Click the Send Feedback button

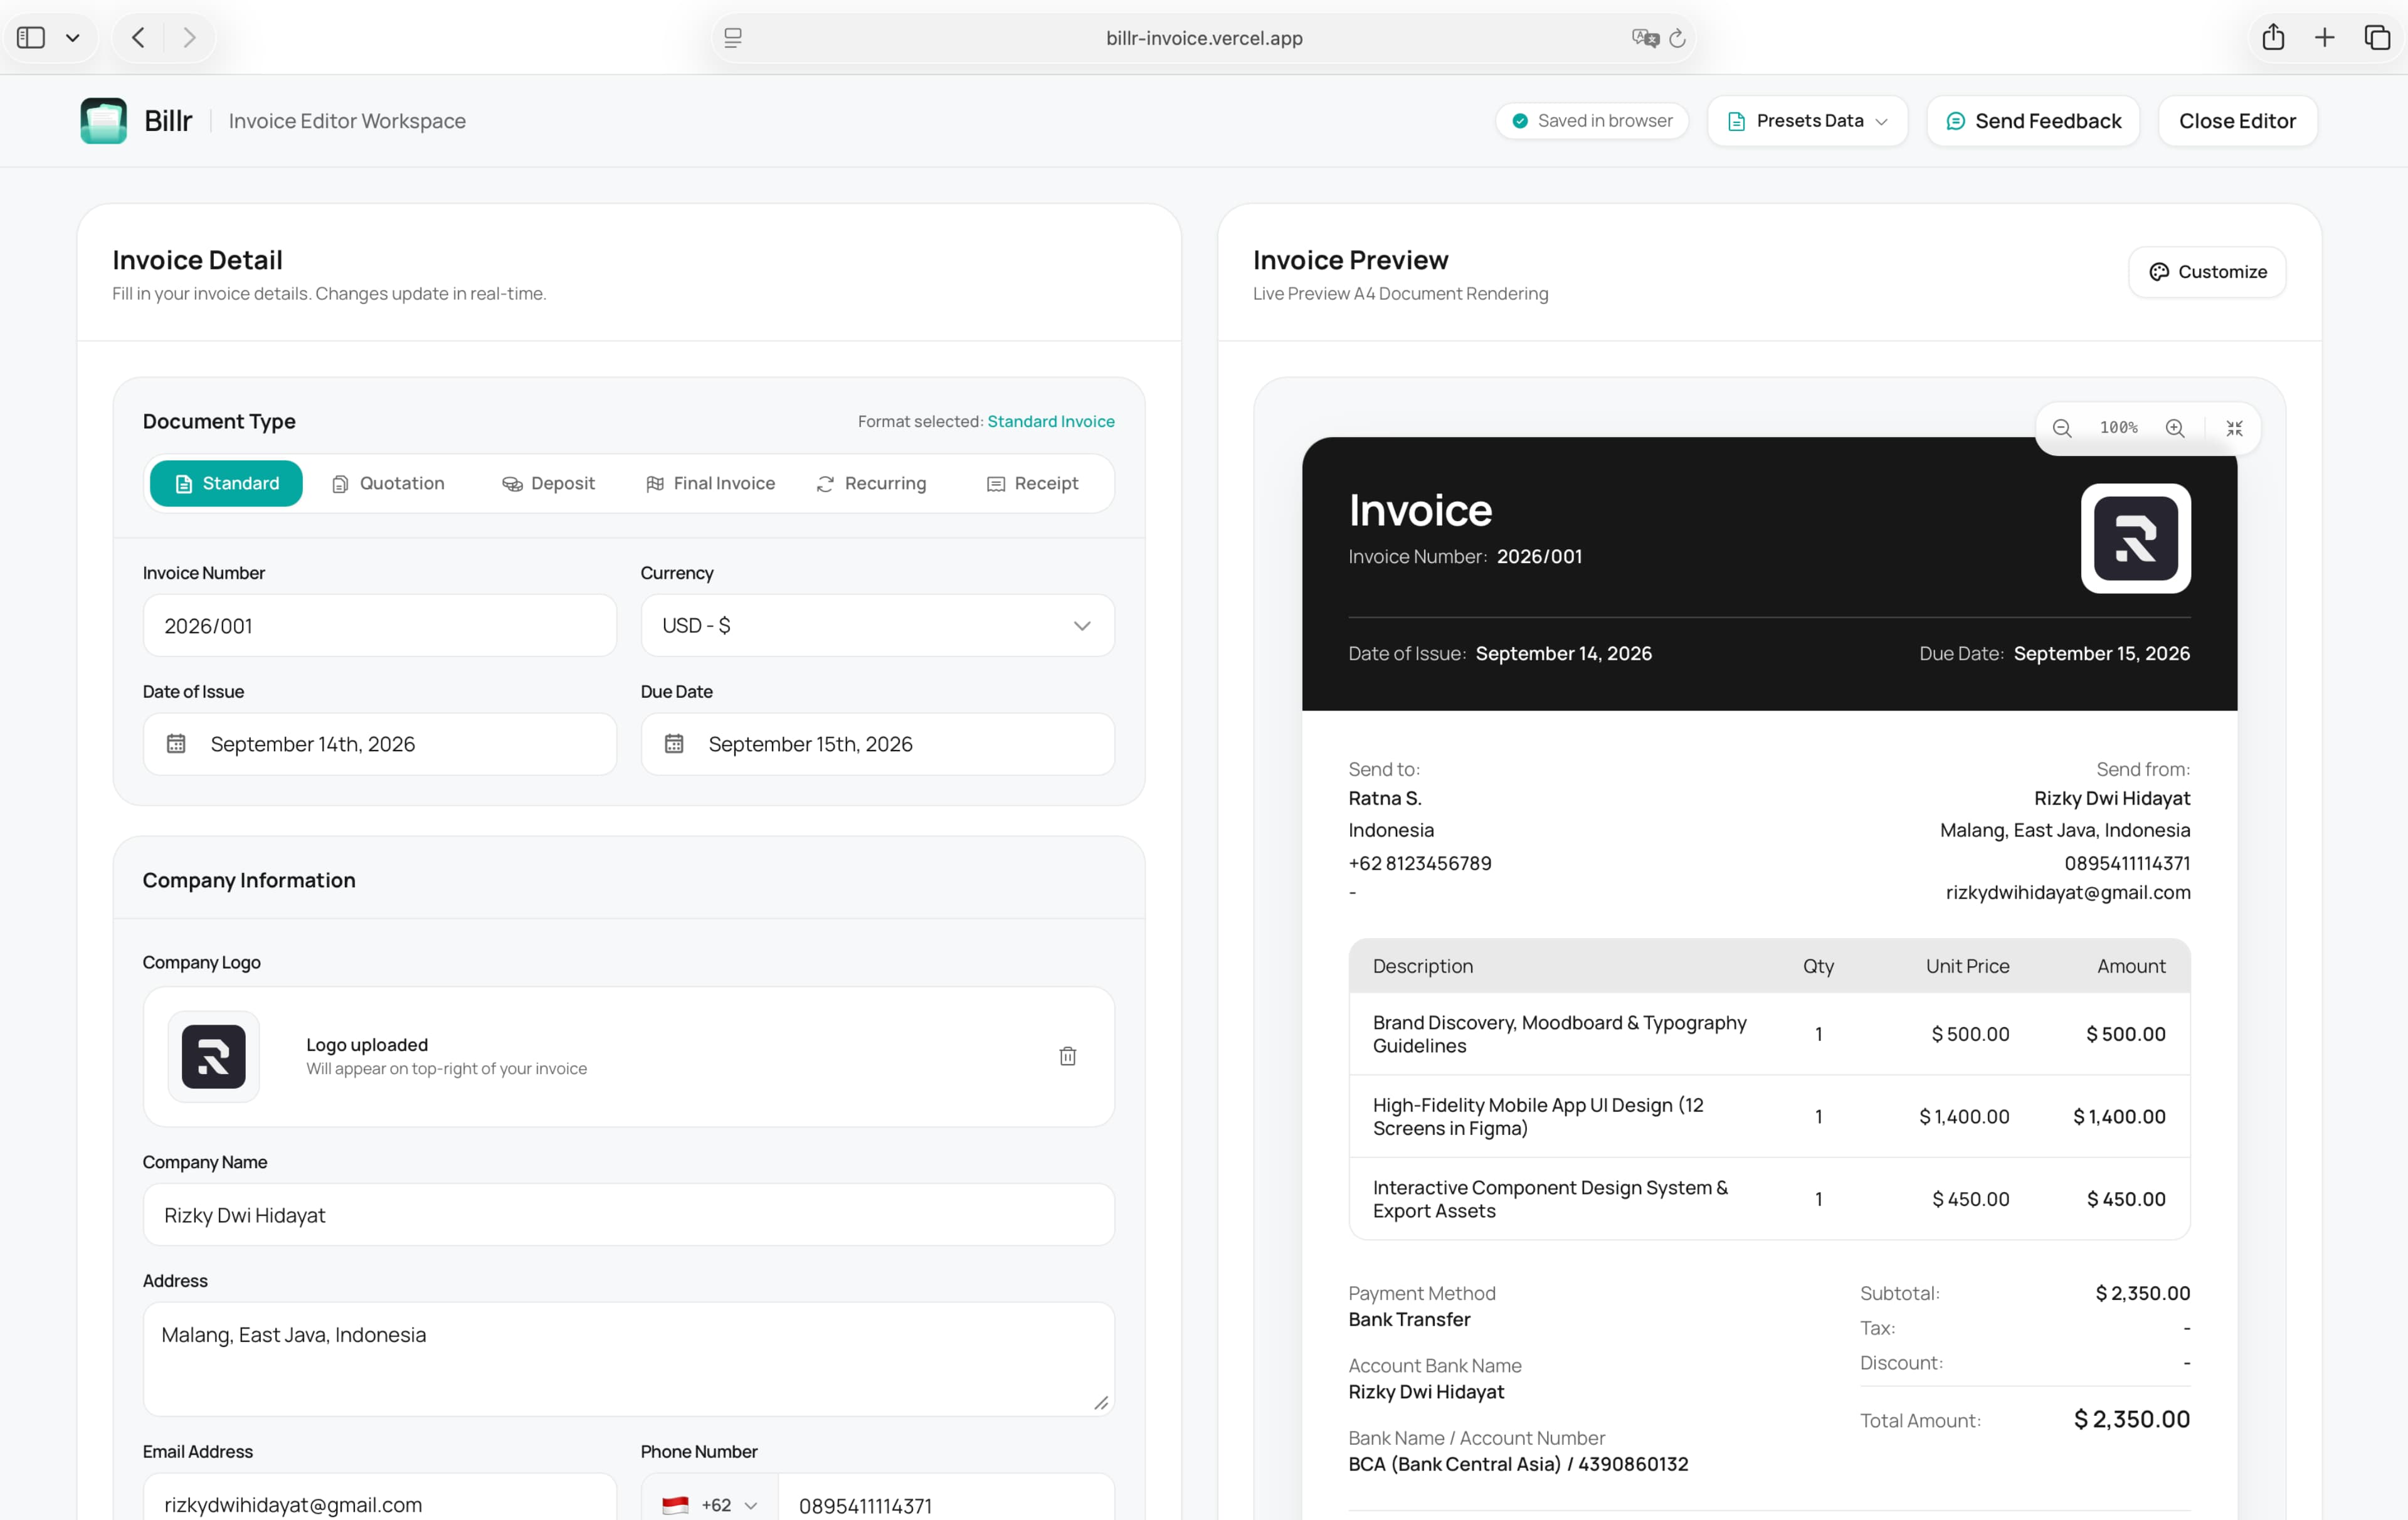click(x=2033, y=121)
